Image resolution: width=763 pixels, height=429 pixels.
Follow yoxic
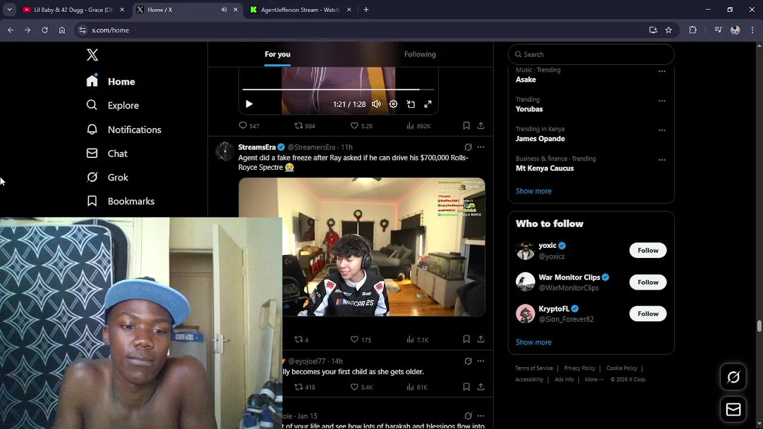[648, 250]
